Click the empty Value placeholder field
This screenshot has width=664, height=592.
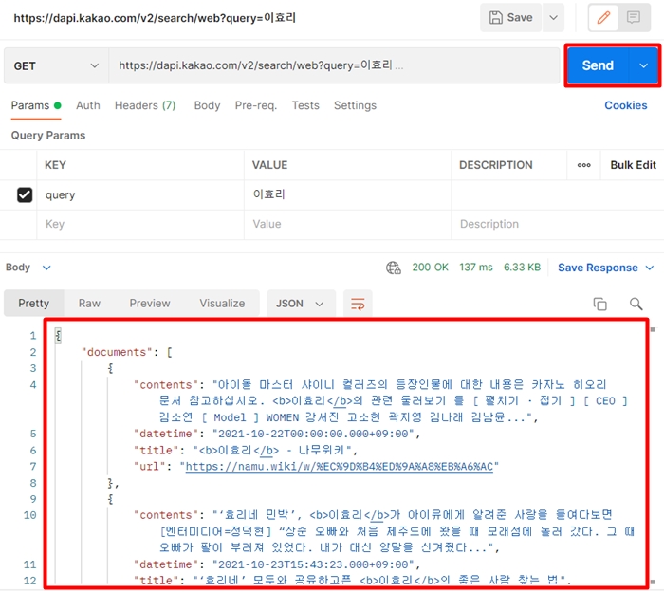pos(348,225)
